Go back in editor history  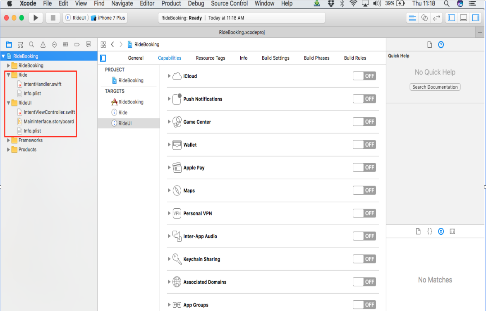coord(113,45)
